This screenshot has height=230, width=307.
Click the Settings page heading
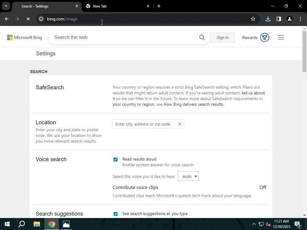[46, 54]
